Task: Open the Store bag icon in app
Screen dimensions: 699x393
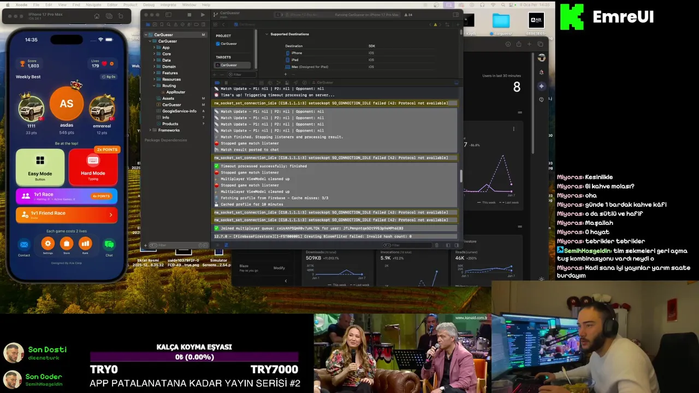Action: [67, 244]
